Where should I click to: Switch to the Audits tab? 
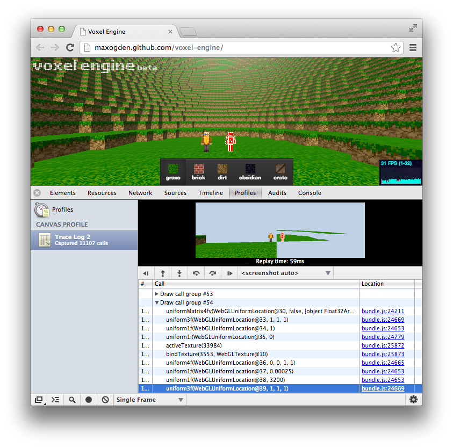(277, 193)
